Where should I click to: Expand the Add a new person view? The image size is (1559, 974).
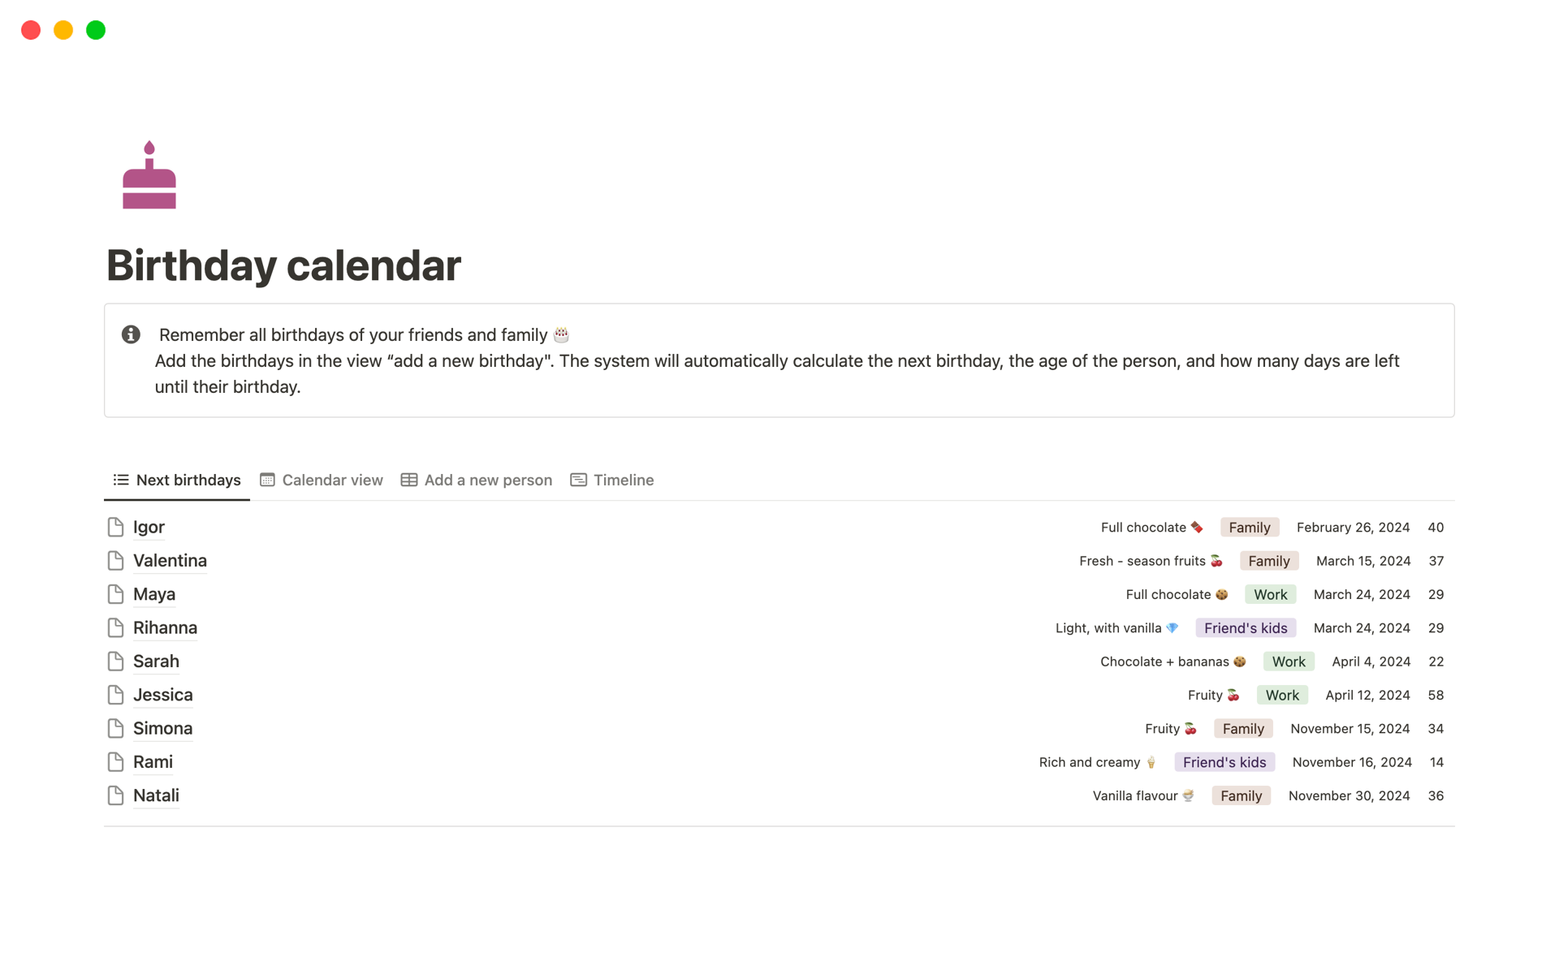click(x=488, y=481)
